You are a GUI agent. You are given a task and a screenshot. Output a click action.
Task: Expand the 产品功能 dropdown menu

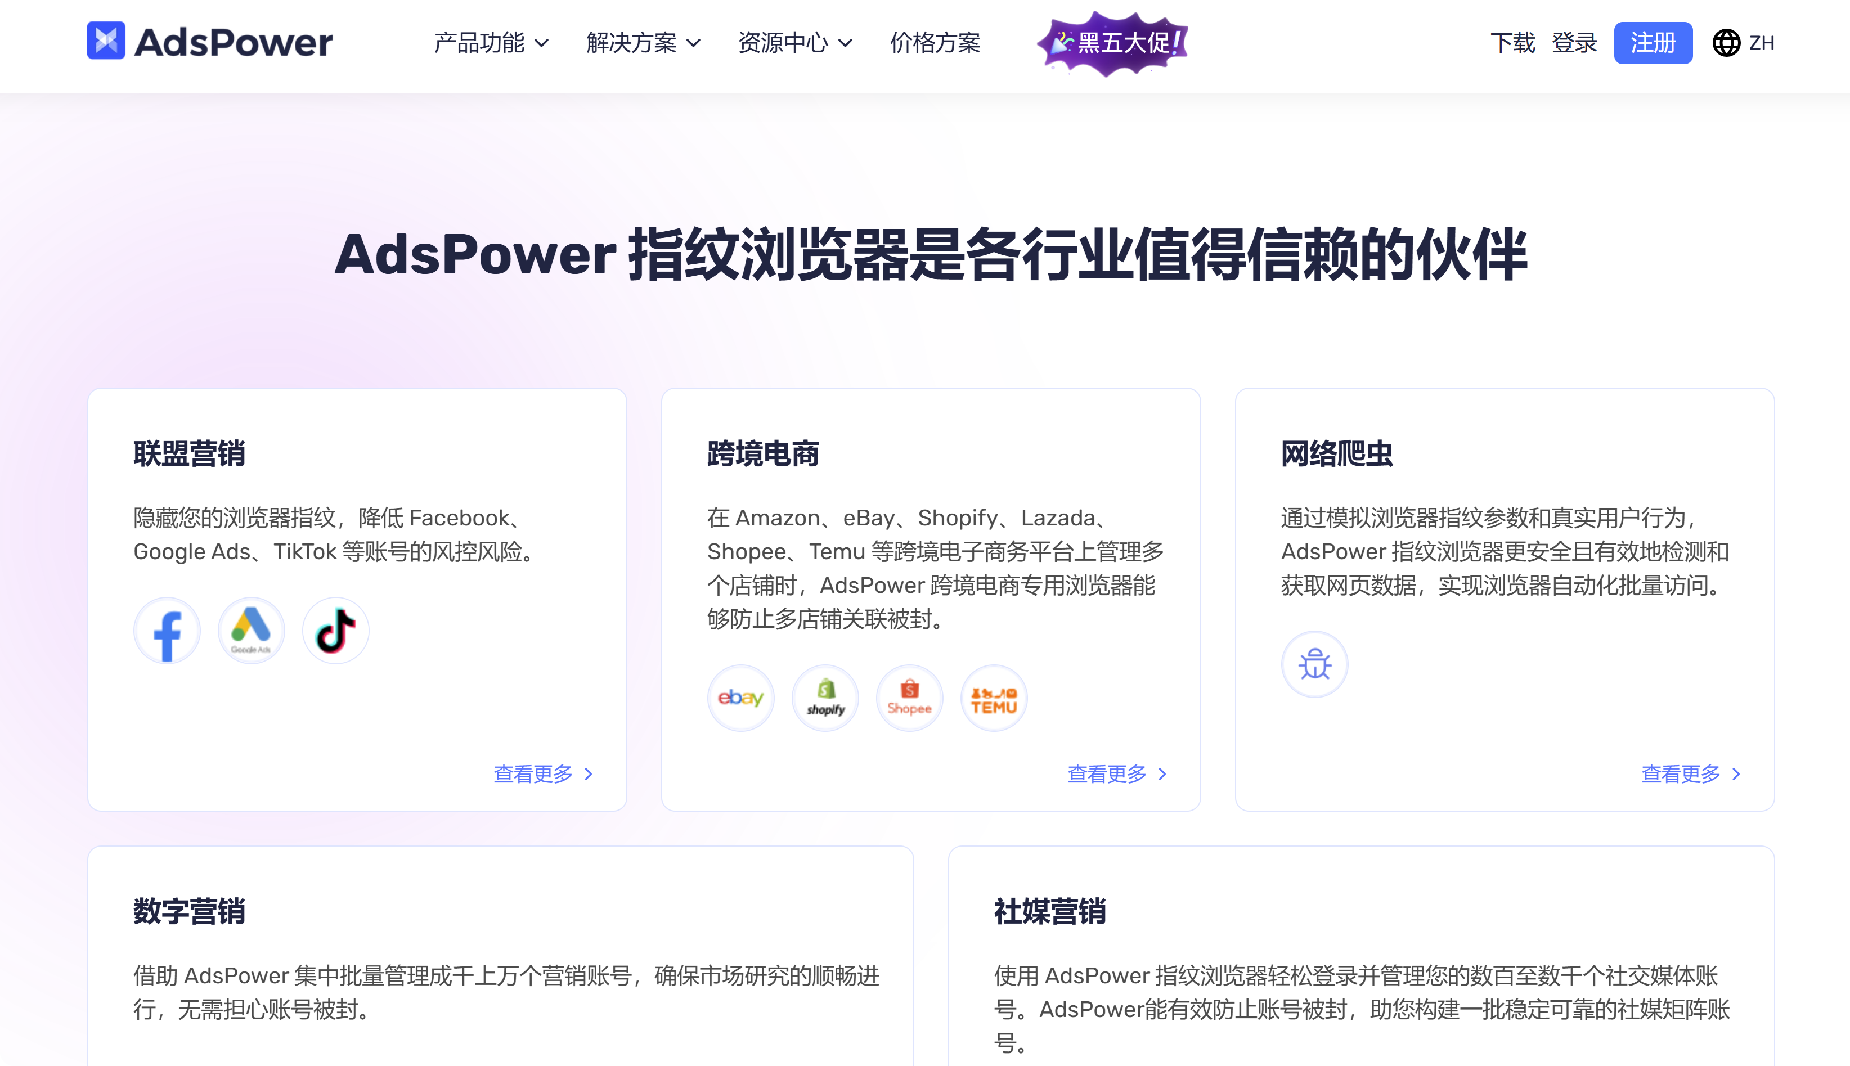coord(490,43)
